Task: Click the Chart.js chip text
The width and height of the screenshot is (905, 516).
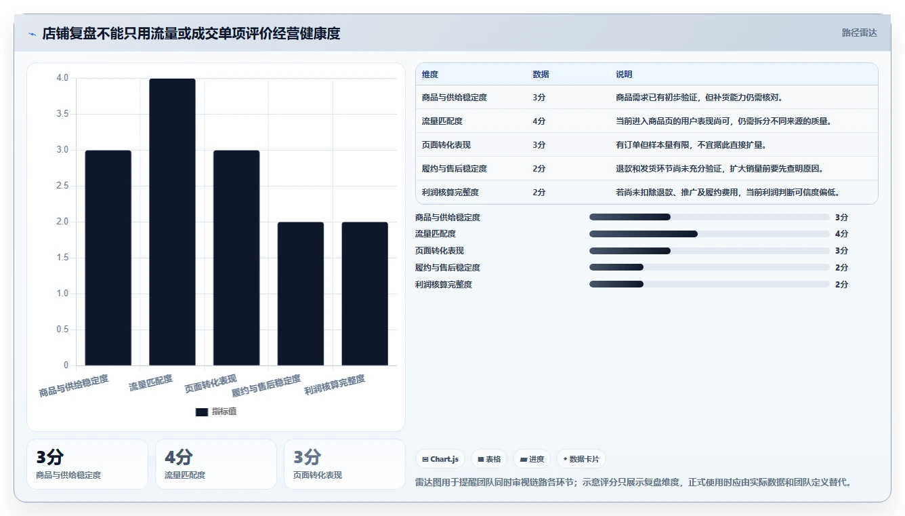Action: [x=444, y=459]
